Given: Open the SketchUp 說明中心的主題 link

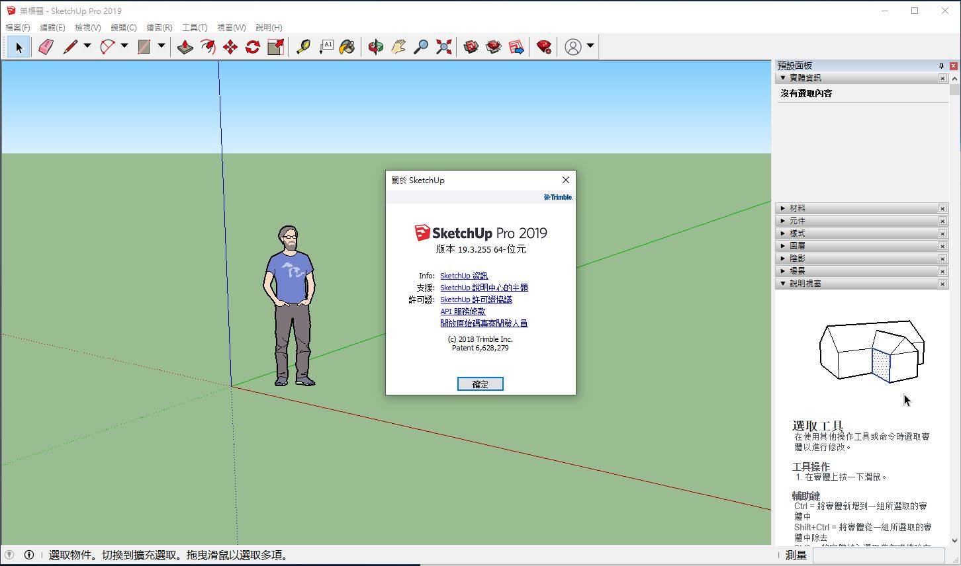Looking at the screenshot, I should [x=484, y=288].
